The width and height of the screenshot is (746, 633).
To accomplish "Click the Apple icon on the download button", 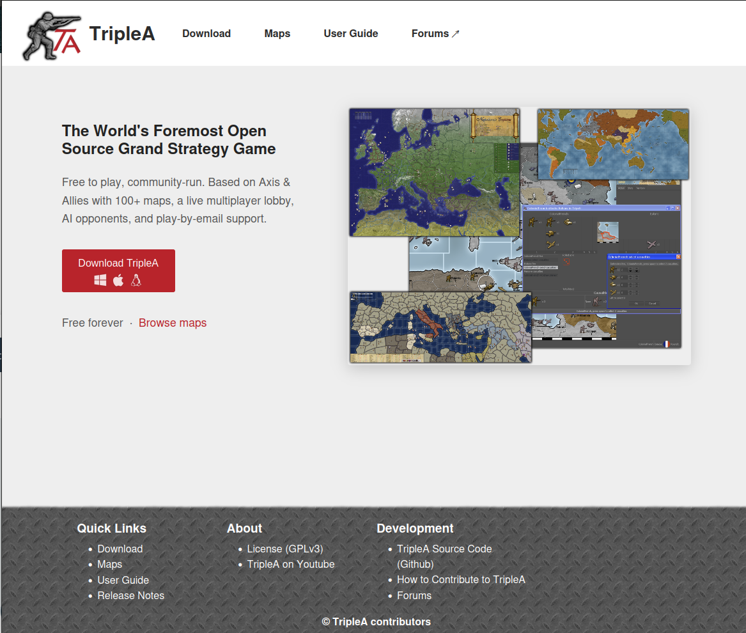I will [118, 280].
